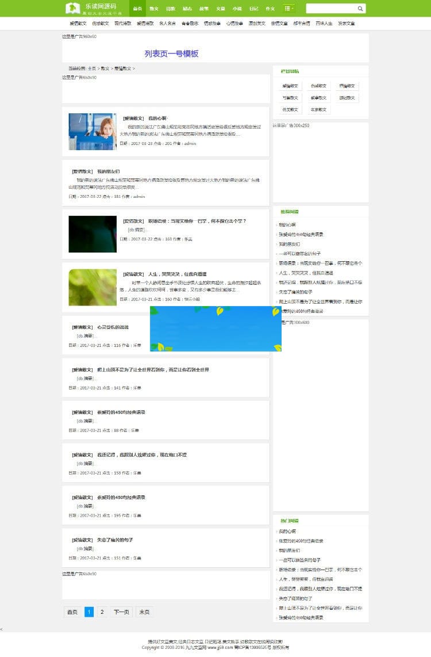431x657 pixels.
Task: Go to page 2 in pagination
Action: pyautogui.click(x=102, y=612)
